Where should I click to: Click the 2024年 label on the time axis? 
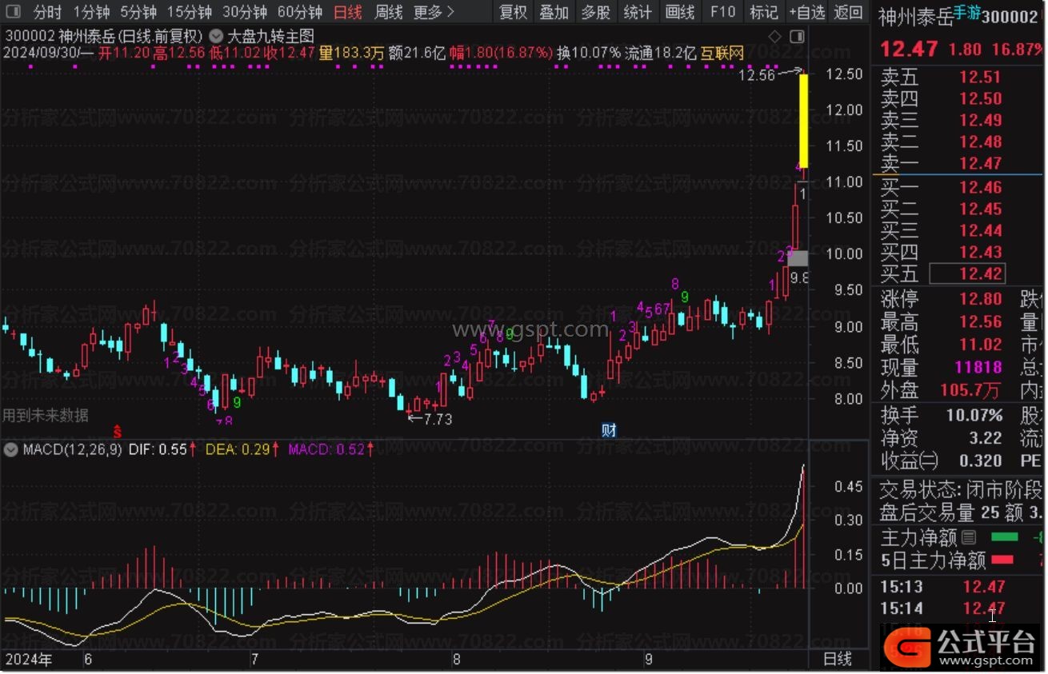click(x=27, y=660)
